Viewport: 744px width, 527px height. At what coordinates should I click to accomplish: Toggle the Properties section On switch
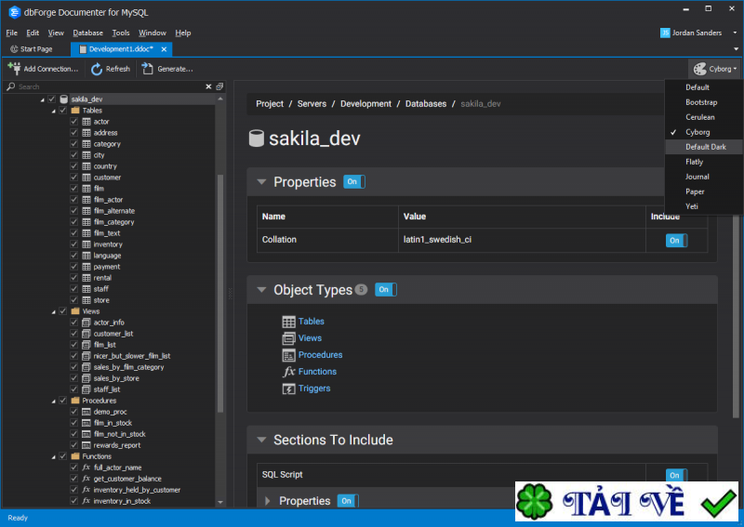(x=353, y=182)
